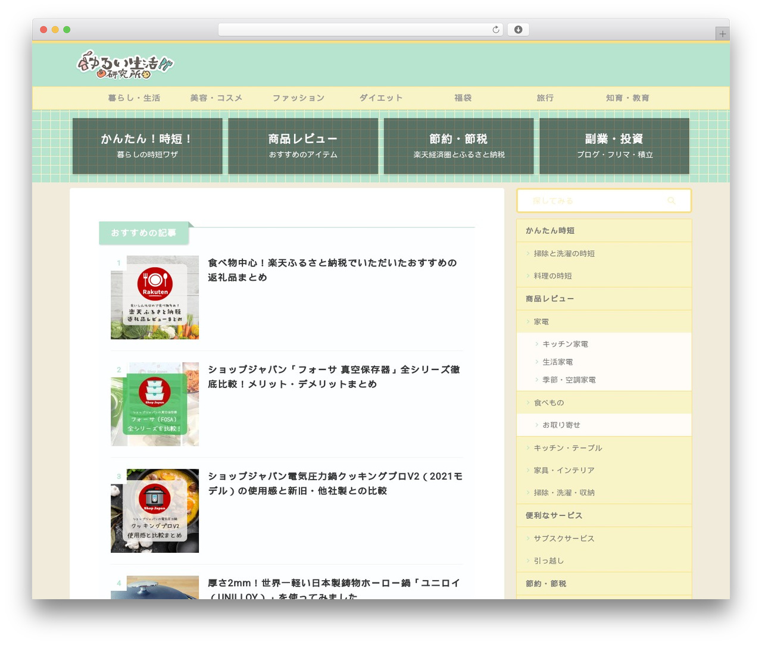Open the 商品レビュー banner button
The width and height of the screenshot is (762, 645).
(303, 146)
